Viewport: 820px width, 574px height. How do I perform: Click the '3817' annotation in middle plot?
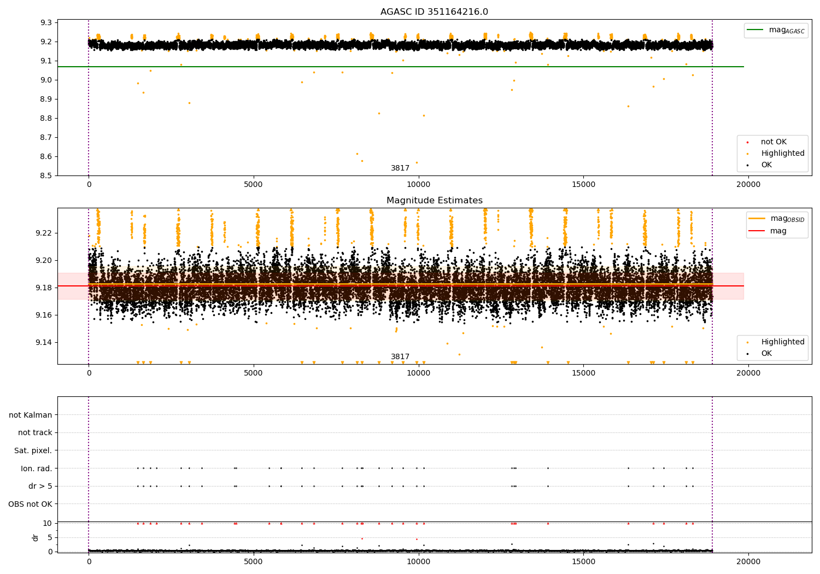(400, 357)
